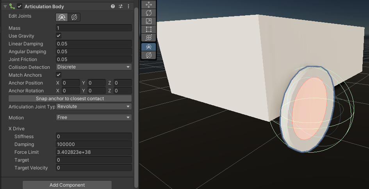The image size is (369, 189).
Task: Select the Scale tool in scene toolbar
Action: pos(148,21)
